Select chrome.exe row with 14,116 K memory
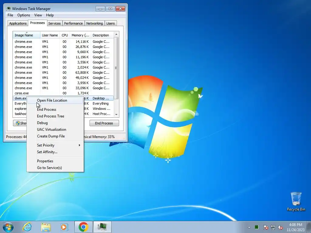311x233 pixels. (x=63, y=42)
